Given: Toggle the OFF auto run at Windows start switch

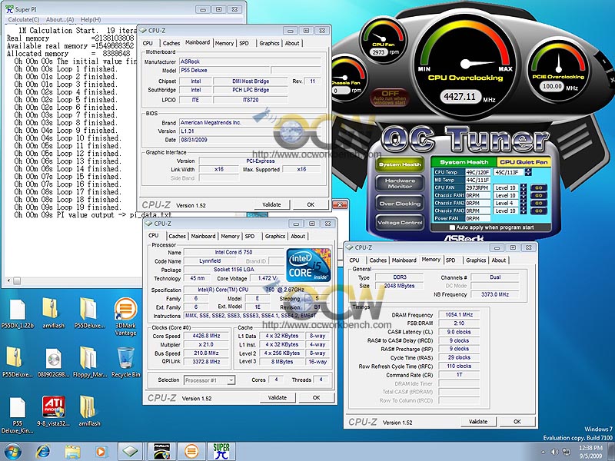Looking at the screenshot, I should tap(391, 95).
